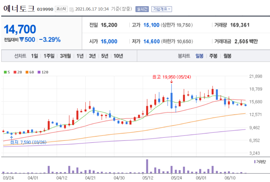The width and height of the screenshot is (270, 182).
Task: Click the 에너토크 stock name heading
Action: click(19, 8)
